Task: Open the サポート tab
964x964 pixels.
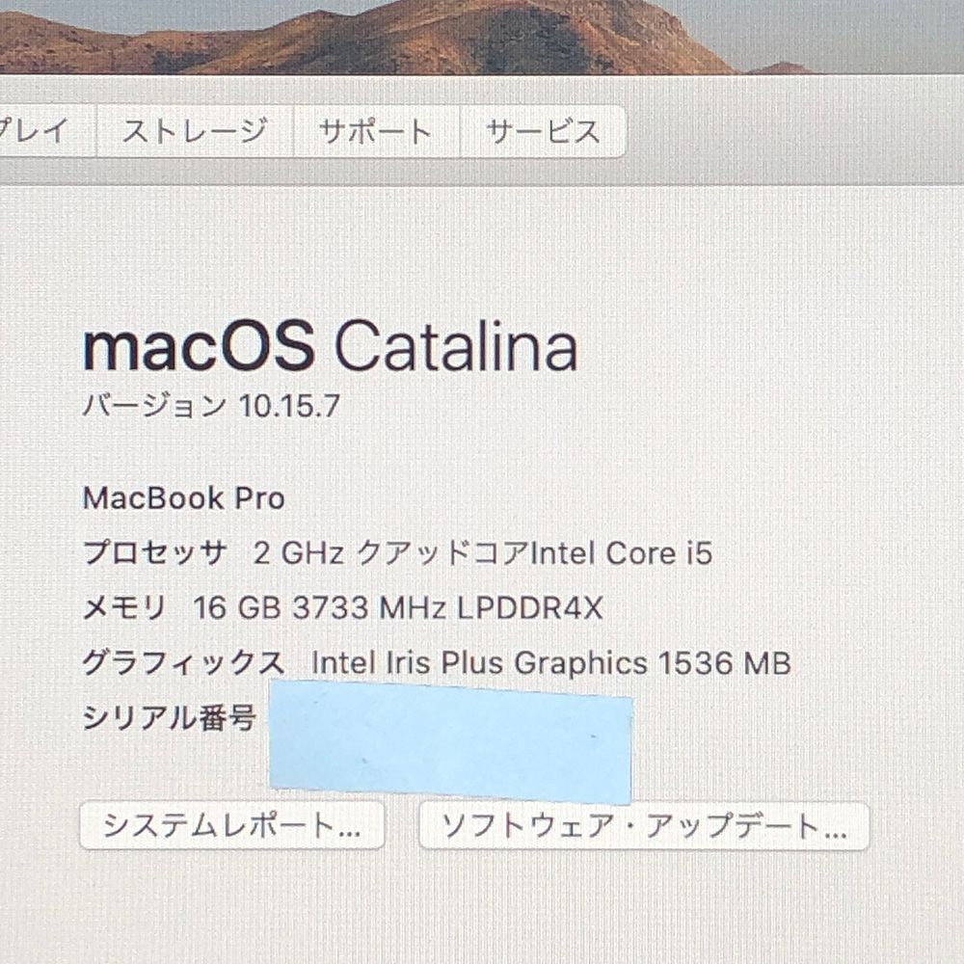Action: pos(376,131)
